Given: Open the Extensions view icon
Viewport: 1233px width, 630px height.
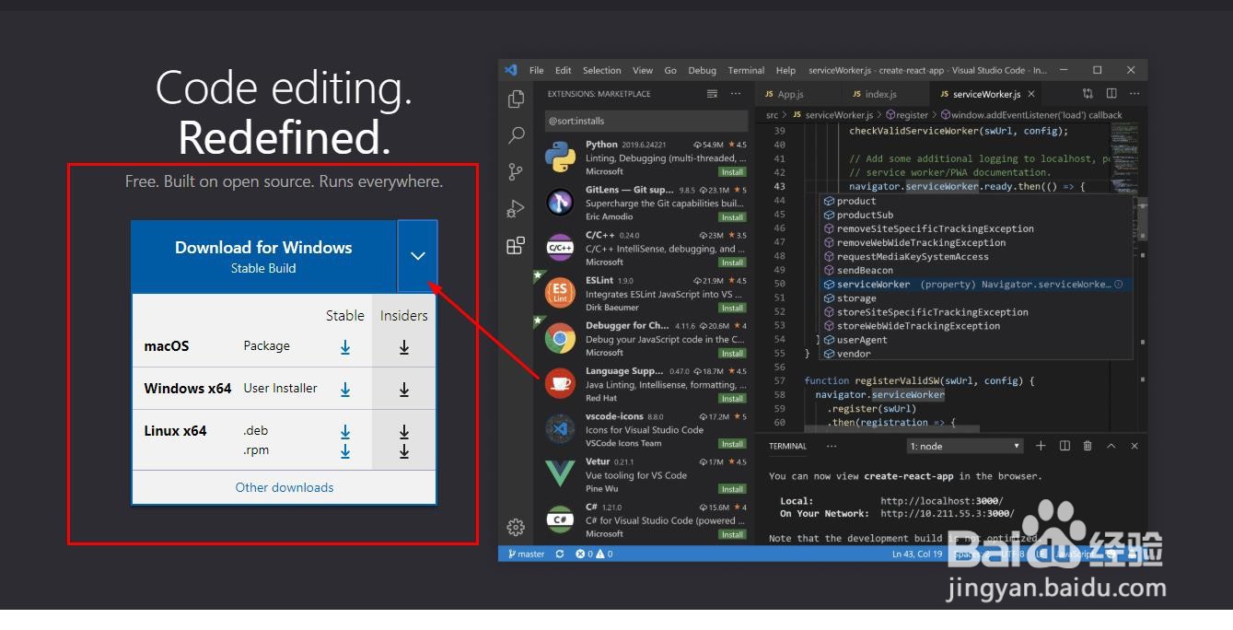Looking at the screenshot, I should point(516,246).
